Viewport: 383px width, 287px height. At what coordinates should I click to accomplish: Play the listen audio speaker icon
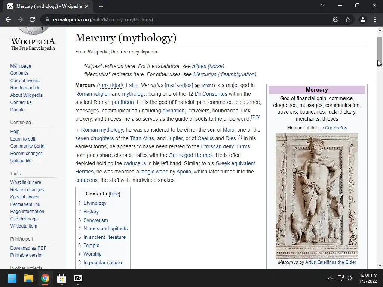pyautogui.click(x=198, y=86)
